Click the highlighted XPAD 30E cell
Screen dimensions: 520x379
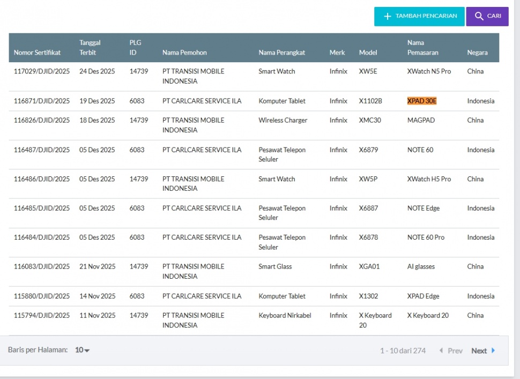tap(422, 101)
